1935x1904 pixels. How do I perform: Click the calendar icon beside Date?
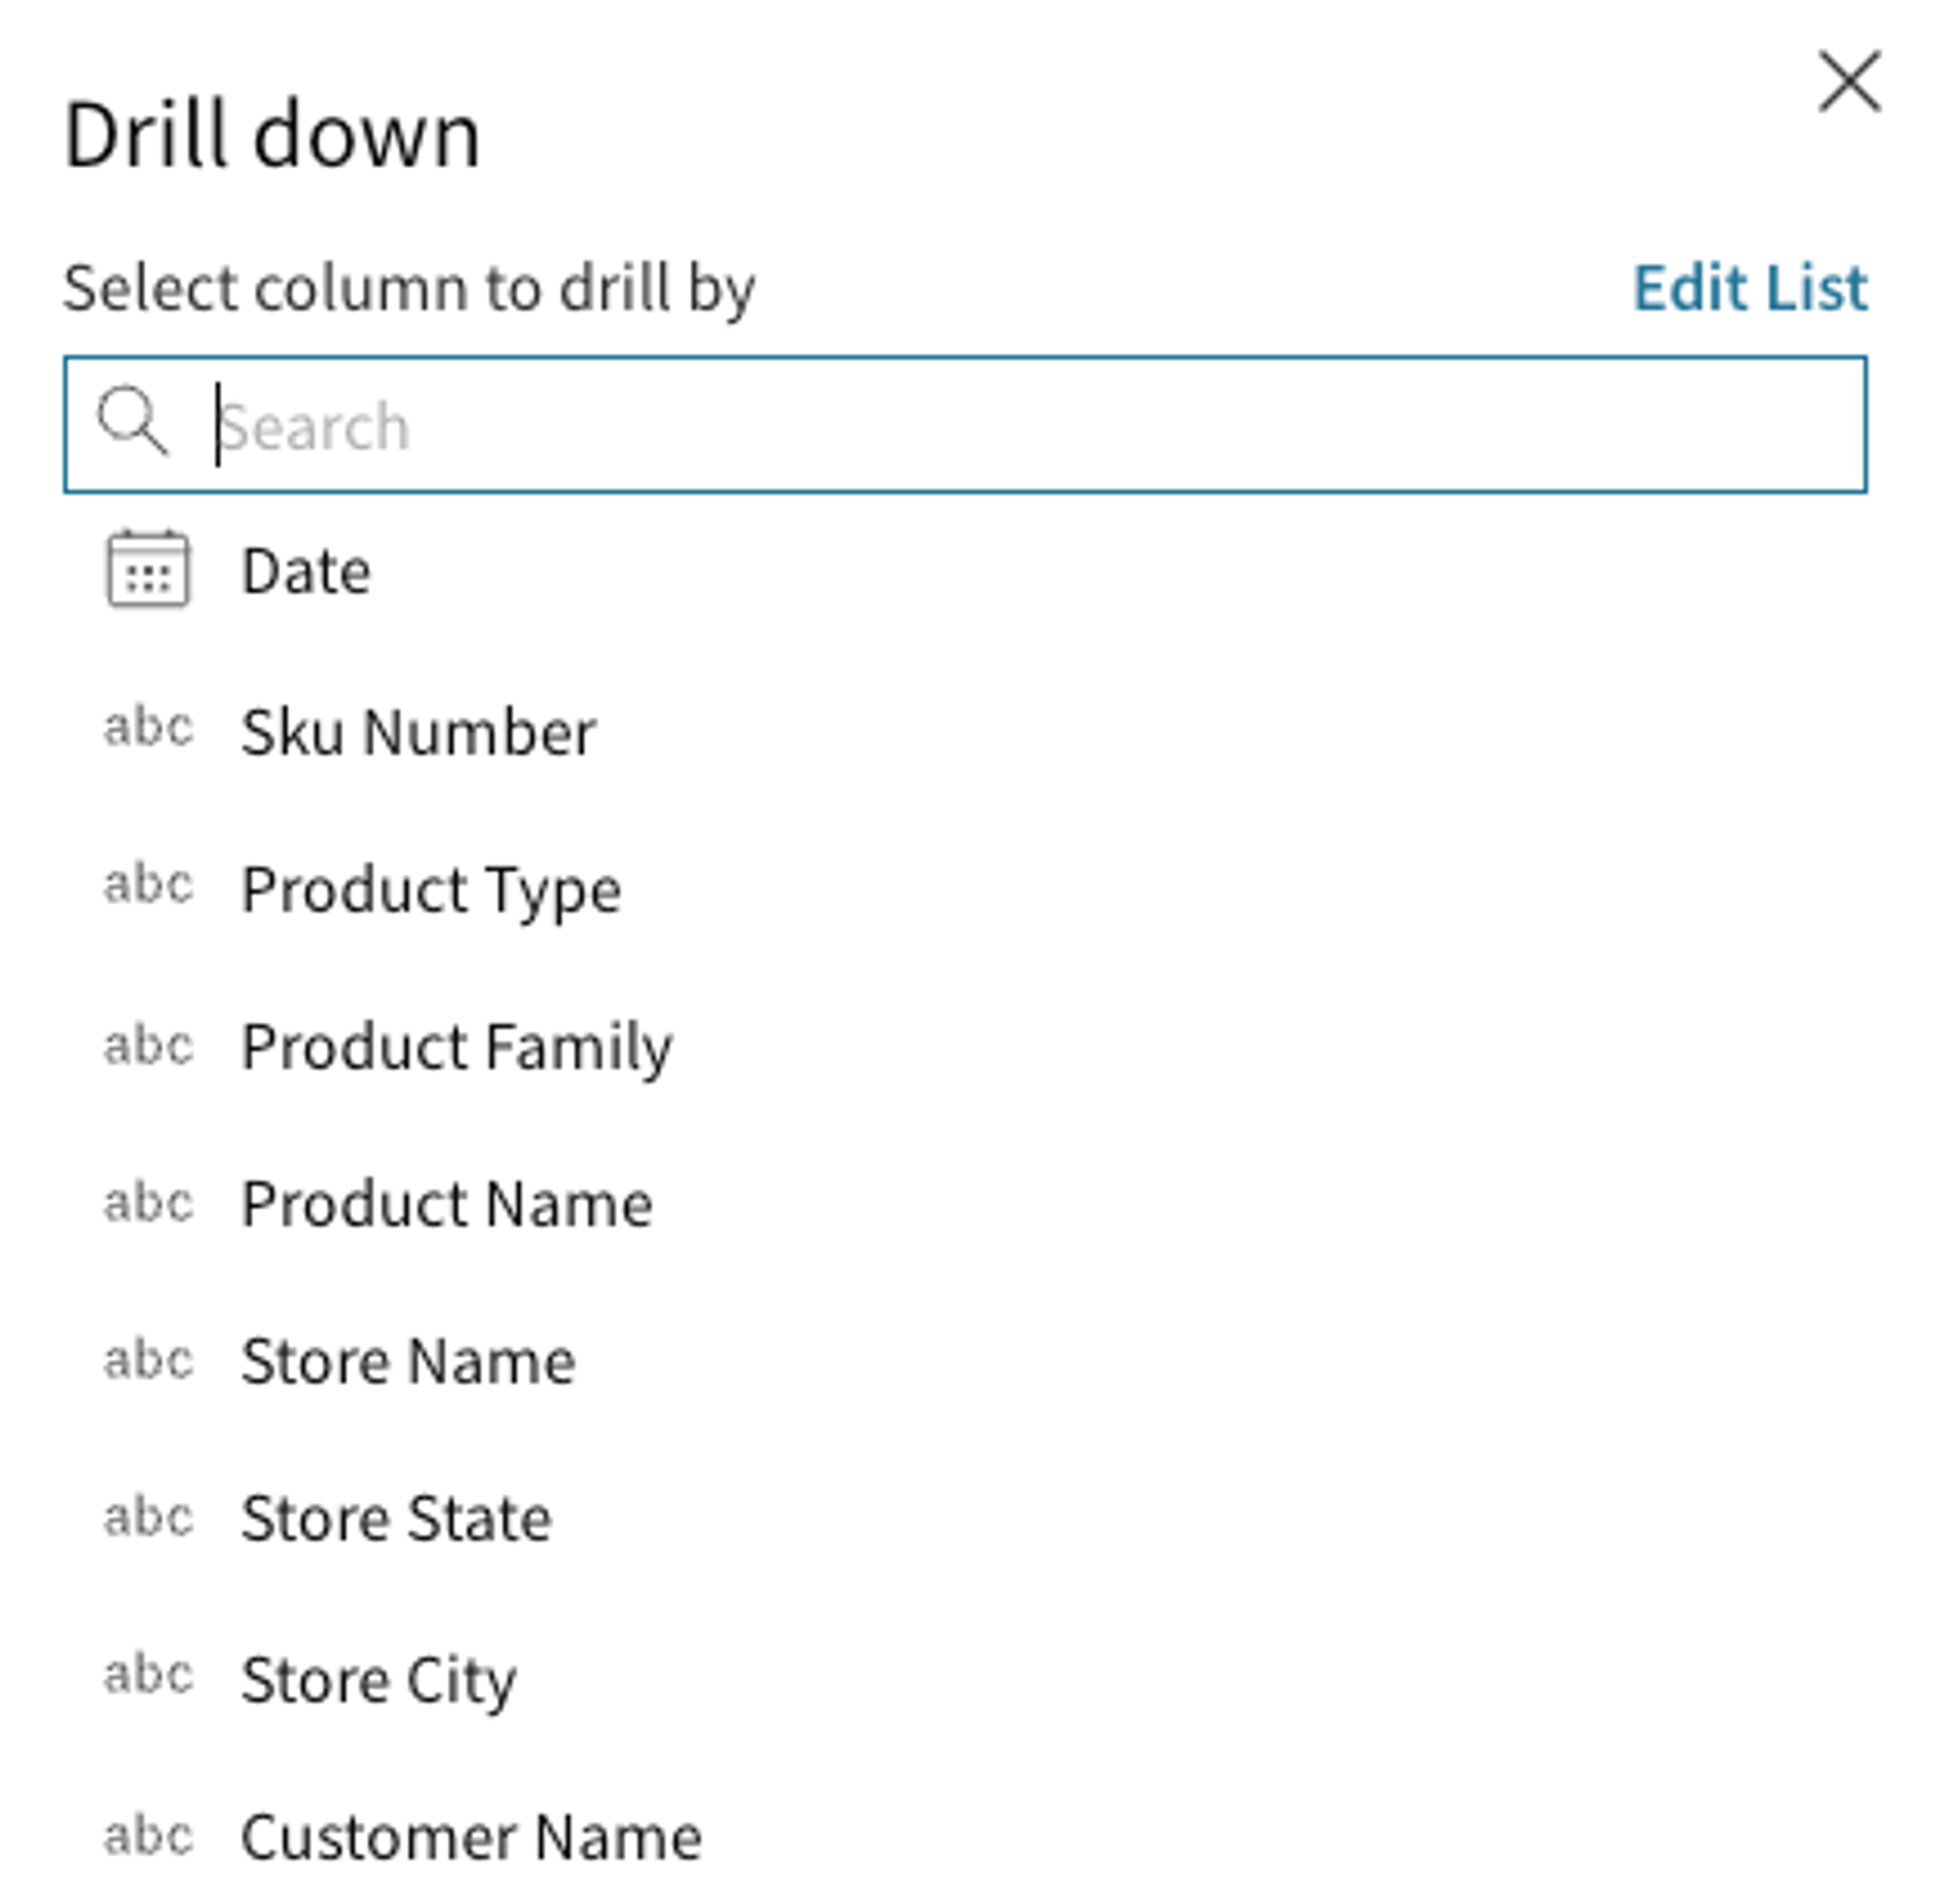148,568
